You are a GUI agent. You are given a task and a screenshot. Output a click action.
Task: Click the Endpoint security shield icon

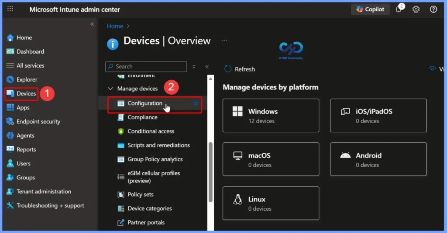click(x=10, y=121)
